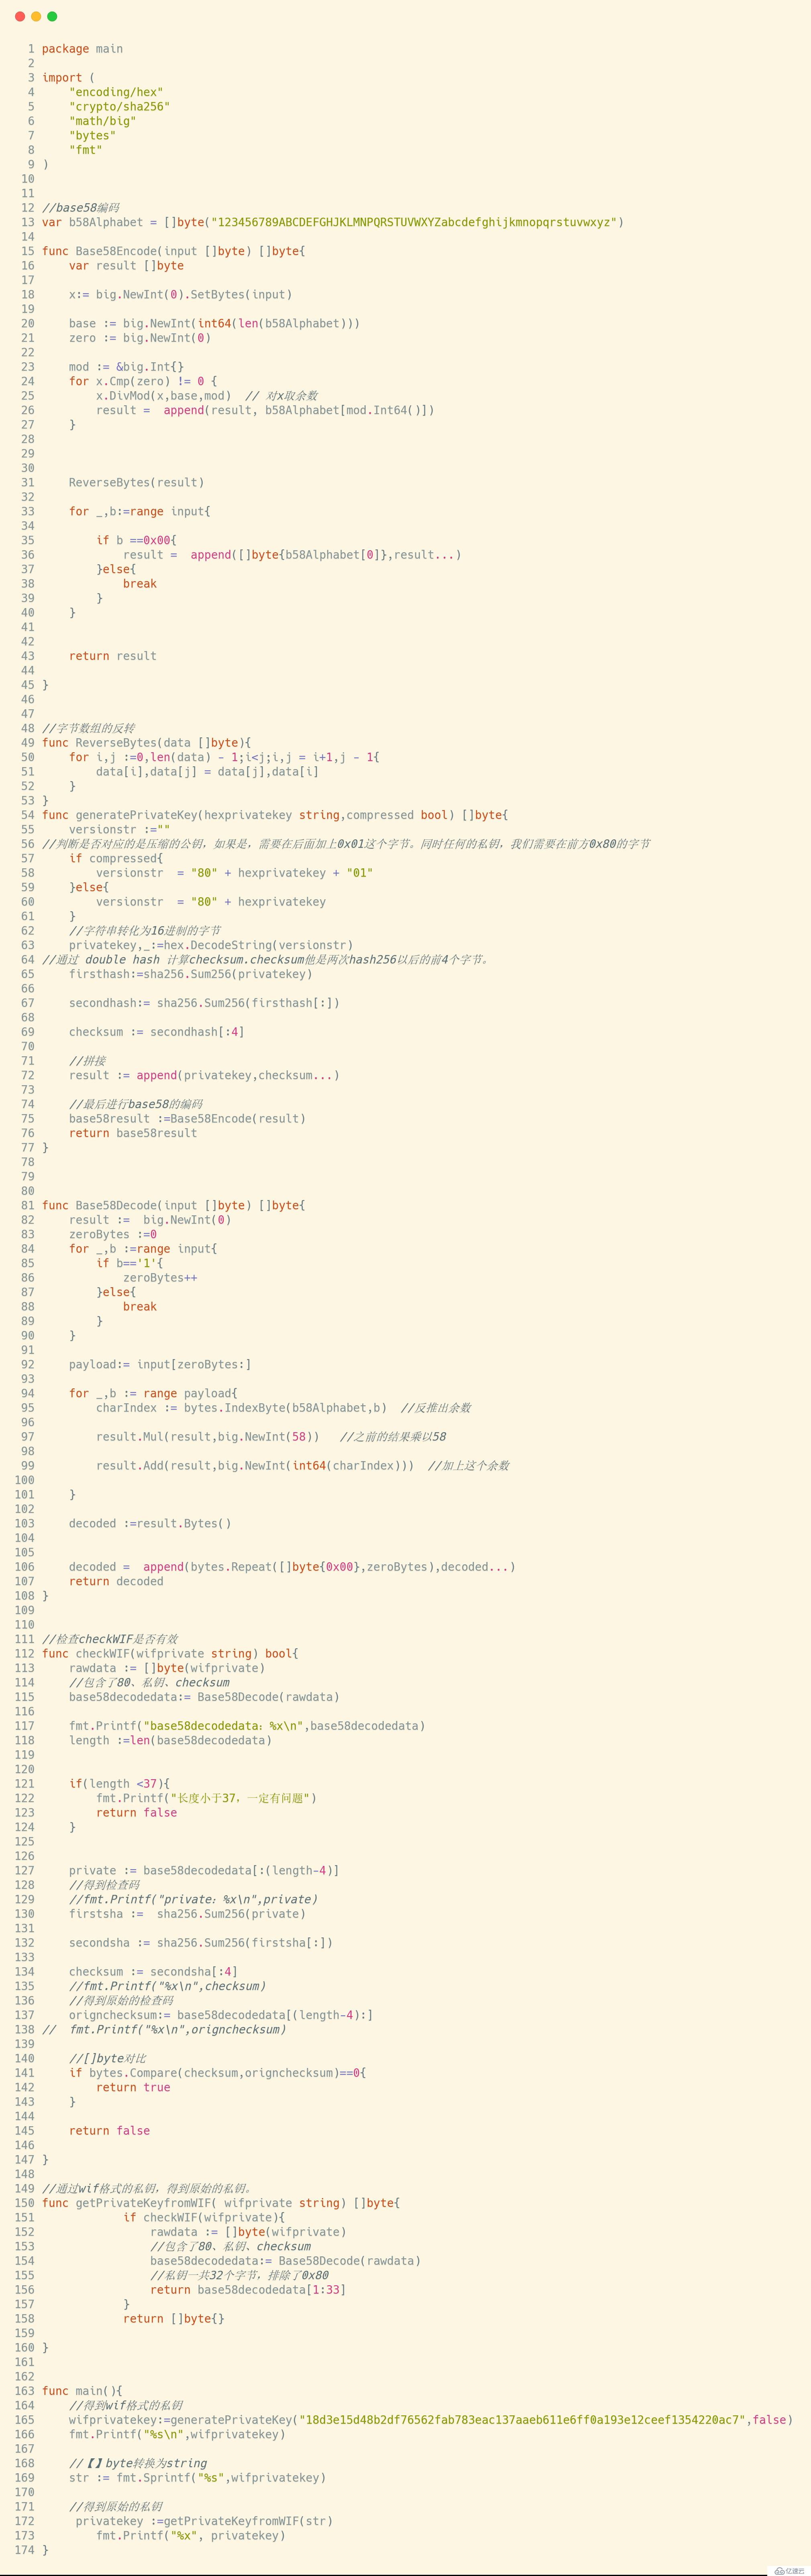The width and height of the screenshot is (811, 2576).
Task: Click the 'firstsha := sha256.Sum256(private)' line
Action: point(187,1915)
